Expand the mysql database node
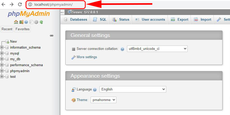 [x=2, y=53]
